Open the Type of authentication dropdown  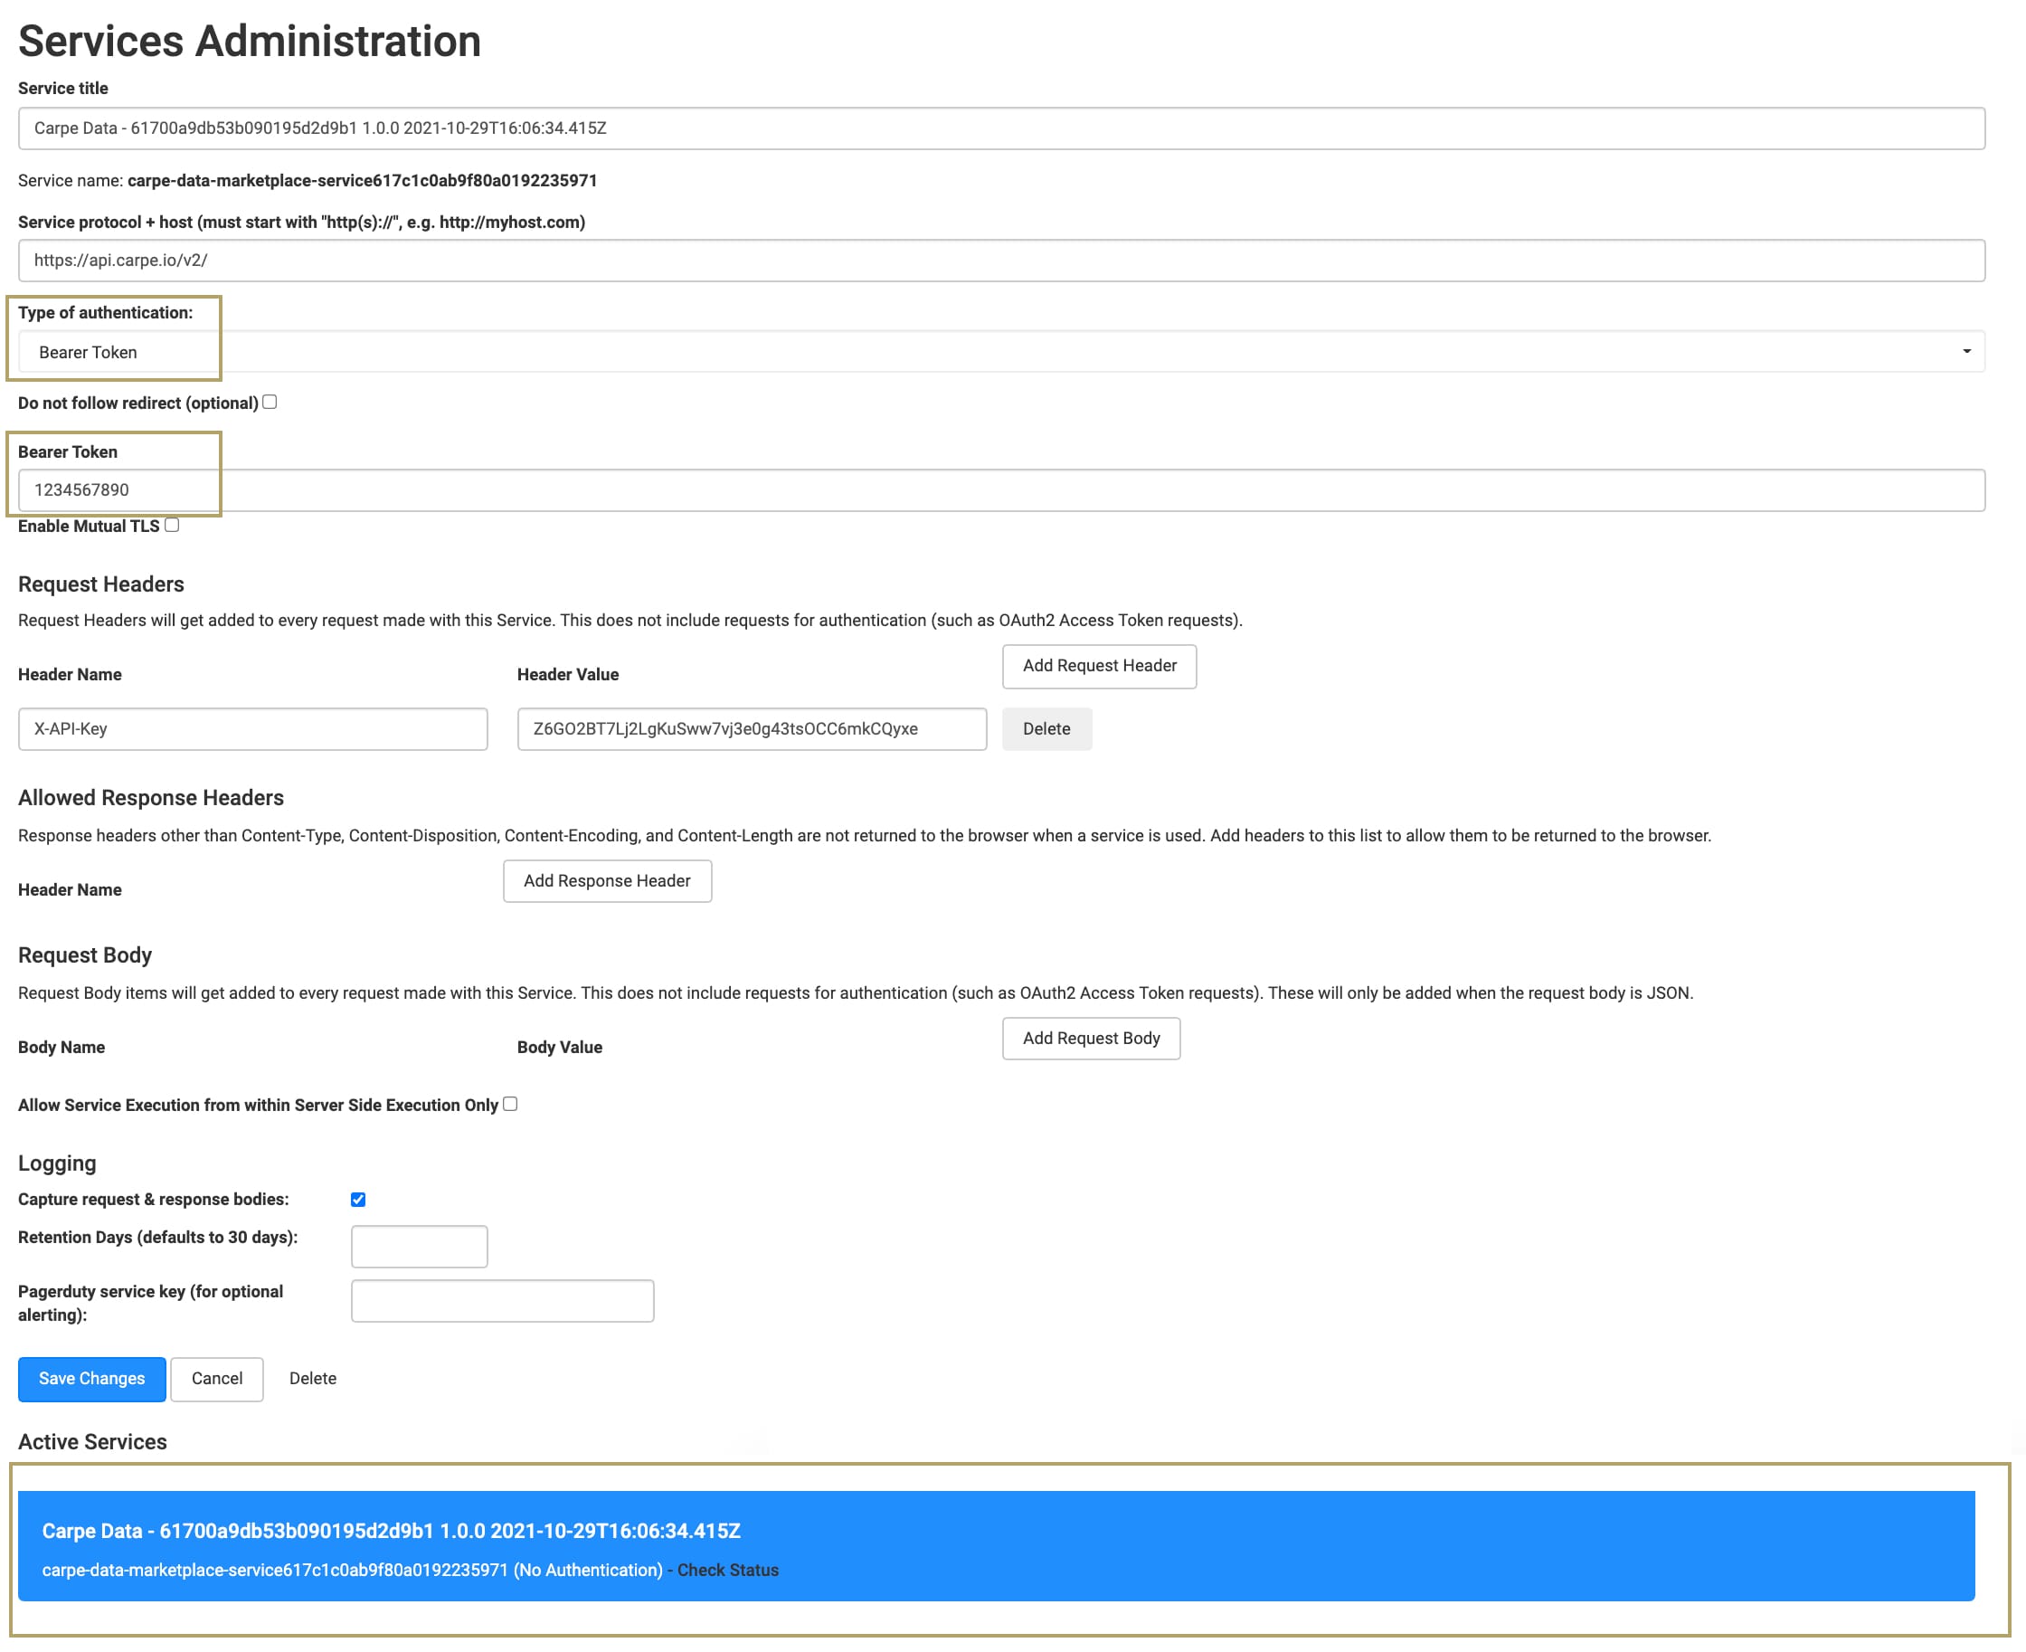pos(1000,352)
